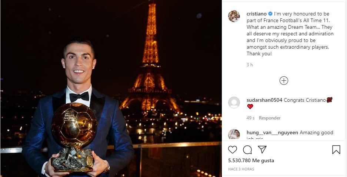
Task: Click the red heart emoji in comment
Action: (x=250, y=107)
